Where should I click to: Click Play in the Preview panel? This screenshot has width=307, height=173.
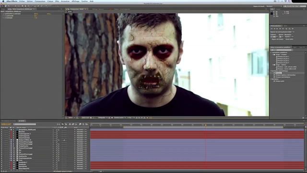[277, 29]
